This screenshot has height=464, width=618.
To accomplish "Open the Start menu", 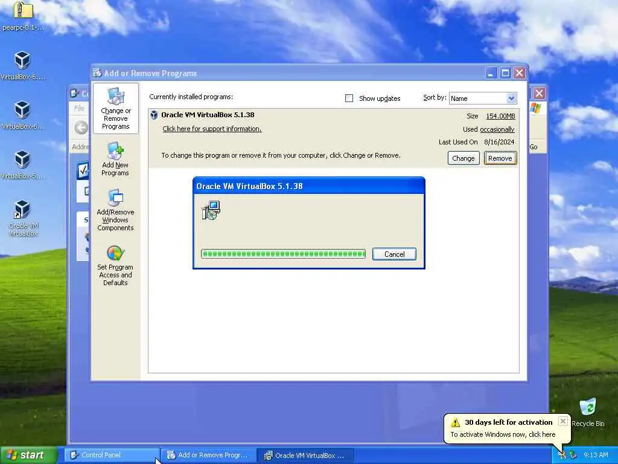I will [28, 455].
